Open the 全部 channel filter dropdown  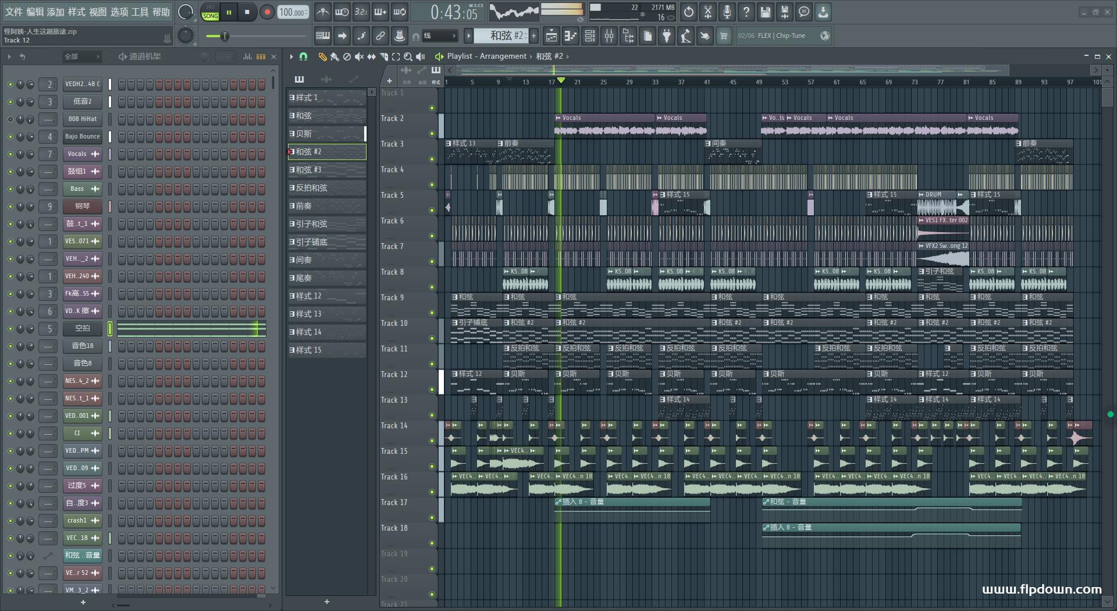[81, 56]
